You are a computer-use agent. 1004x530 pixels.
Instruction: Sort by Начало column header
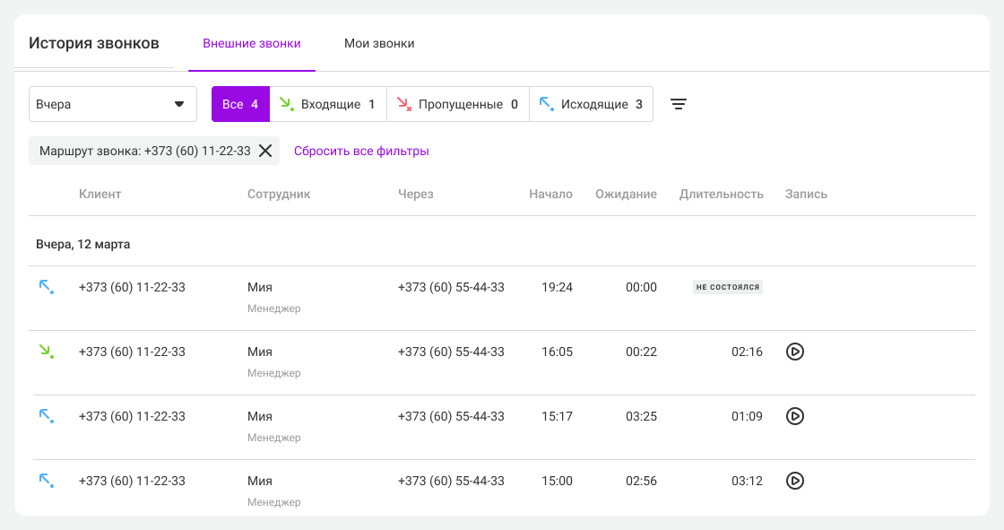(x=550, y=194)
